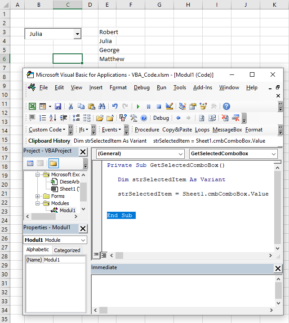Switch to Full Module View button
Screen dimensions: 289x323
click(x=104, y=255)
